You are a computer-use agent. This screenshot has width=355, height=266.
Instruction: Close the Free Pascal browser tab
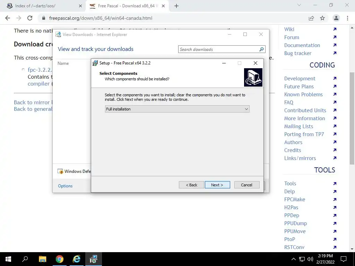[163, 6]
